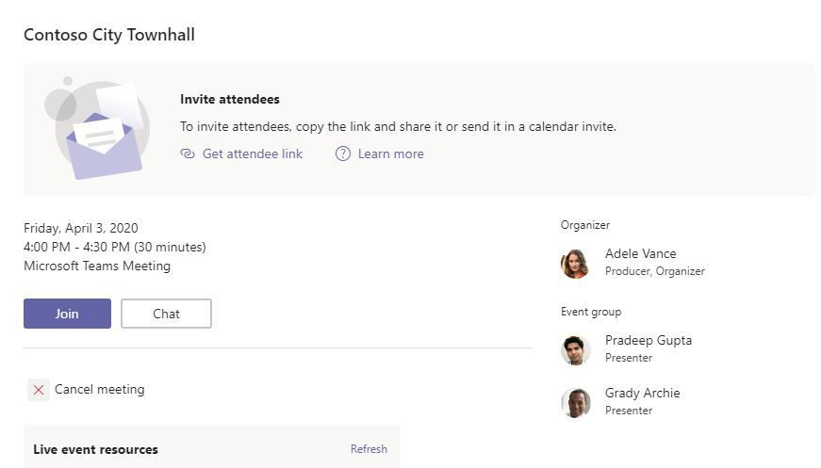The image size is (821, 468).
Task: Open Adele Vance's profile picture
Action: pyautogui.click(x=575, y=264)
